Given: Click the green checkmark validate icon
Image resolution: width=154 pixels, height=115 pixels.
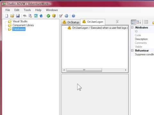Looking at the screenshot, I should point(48,16).
